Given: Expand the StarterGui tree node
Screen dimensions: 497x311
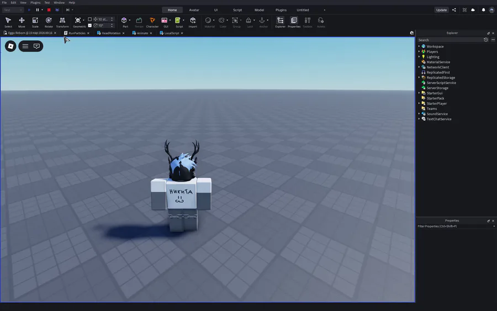Looking at the screenshot, I should pos(419,93).
